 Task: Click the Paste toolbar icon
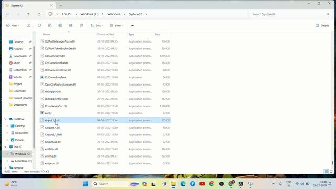50,26
